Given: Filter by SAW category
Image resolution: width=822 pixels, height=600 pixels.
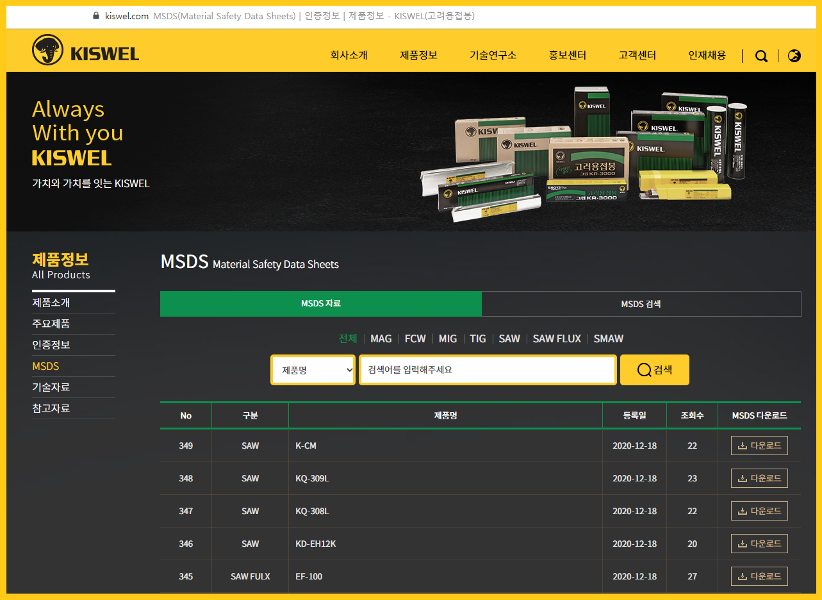Looking at the screenshot, I should [x=509, y=338].
